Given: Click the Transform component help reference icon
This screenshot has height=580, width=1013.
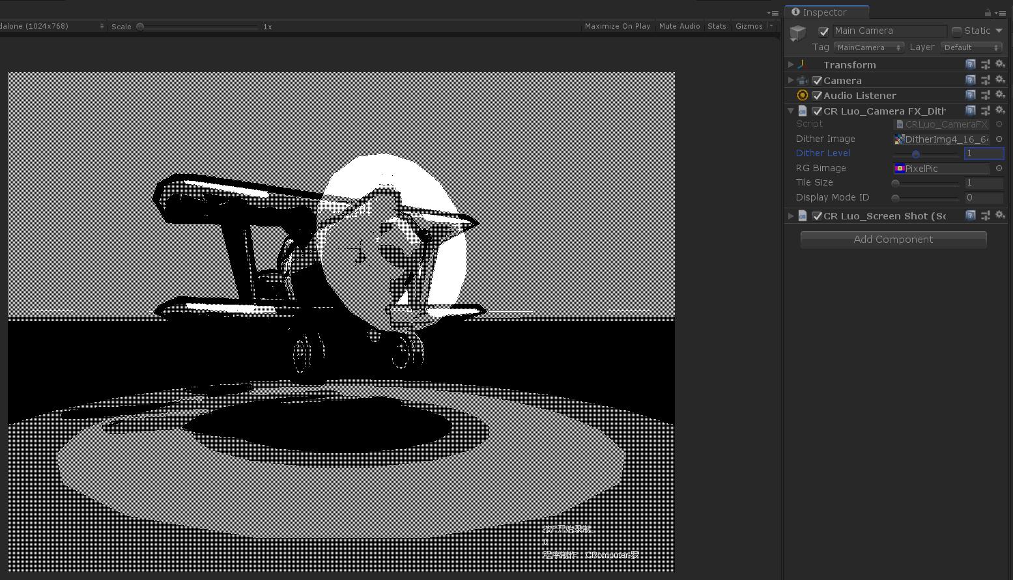Looking at the screenshot, I should coord(971,64).
